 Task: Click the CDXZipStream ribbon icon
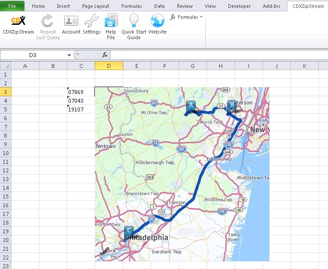click(x=18, y=21)
